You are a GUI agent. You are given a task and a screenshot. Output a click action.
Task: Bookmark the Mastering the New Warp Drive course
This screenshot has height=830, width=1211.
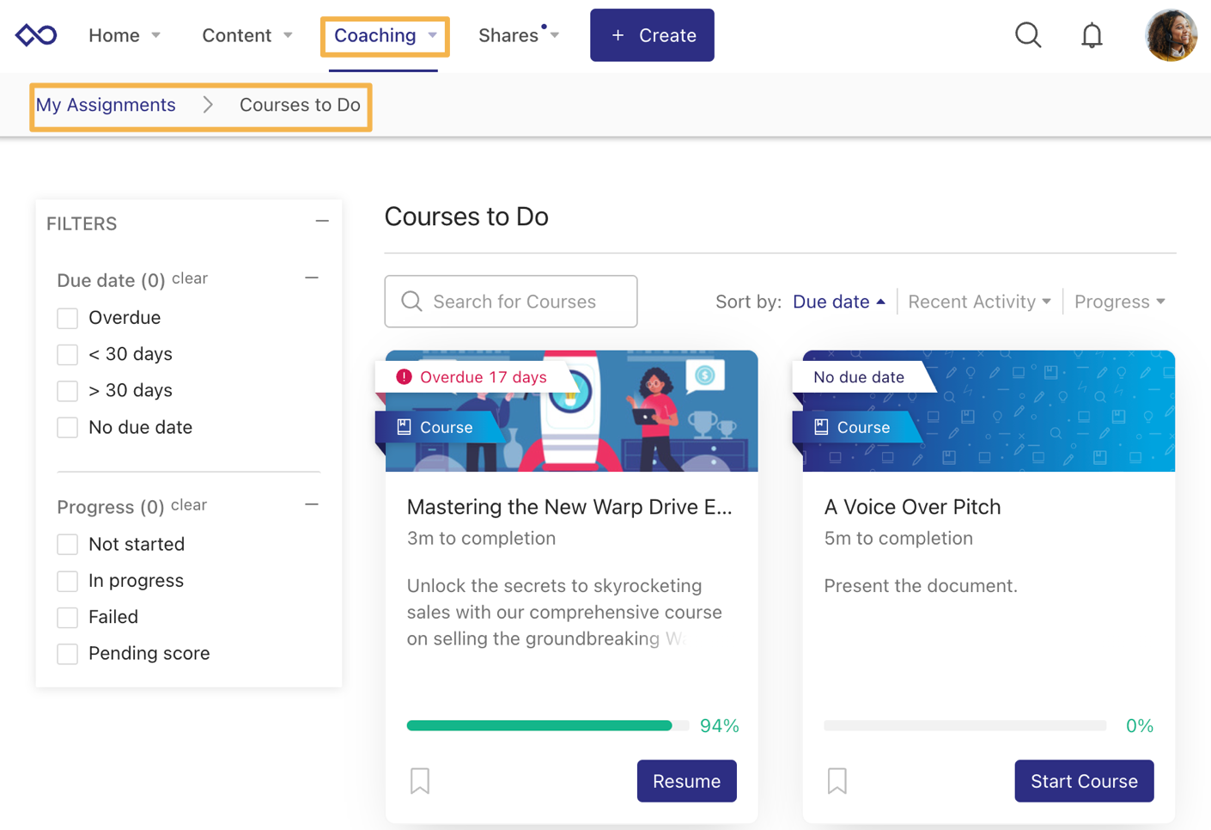tap(420, 780)
